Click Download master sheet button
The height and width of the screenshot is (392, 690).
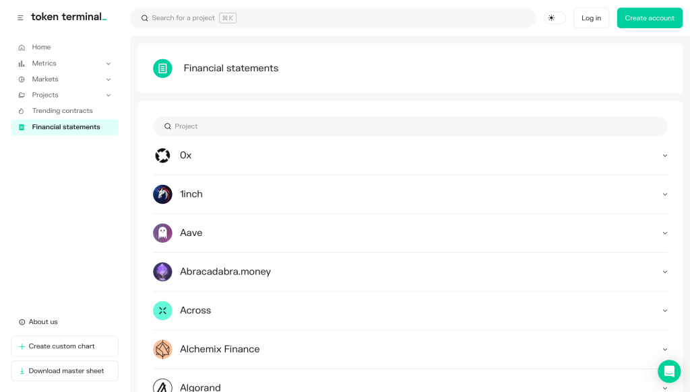point(65,371)
